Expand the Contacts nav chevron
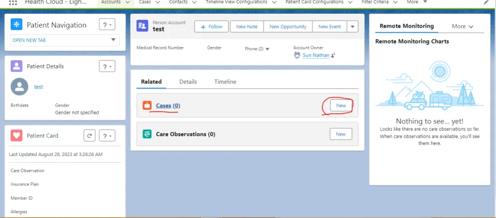 pyautogui.click(x=195, y=2)
